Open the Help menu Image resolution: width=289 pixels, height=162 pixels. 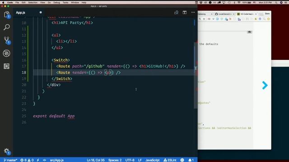(84, 3)
